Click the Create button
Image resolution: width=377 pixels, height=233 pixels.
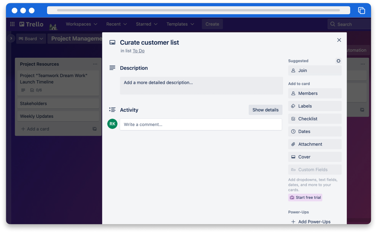(x=212, y=24)
